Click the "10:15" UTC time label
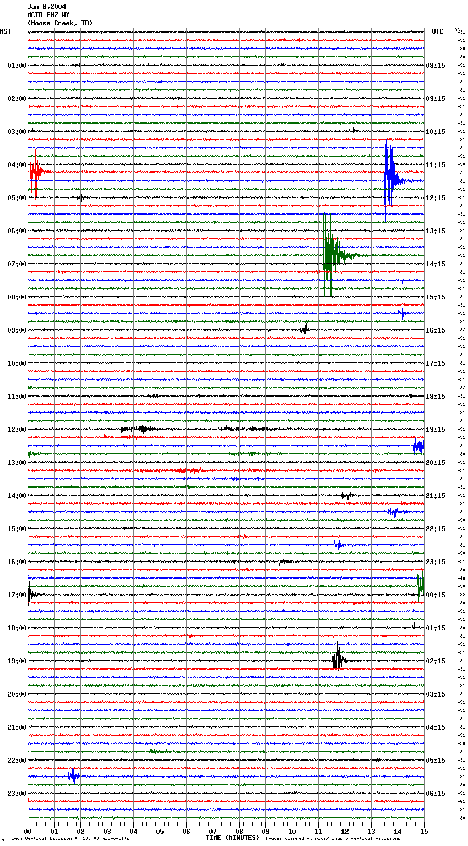 [436, 132]
